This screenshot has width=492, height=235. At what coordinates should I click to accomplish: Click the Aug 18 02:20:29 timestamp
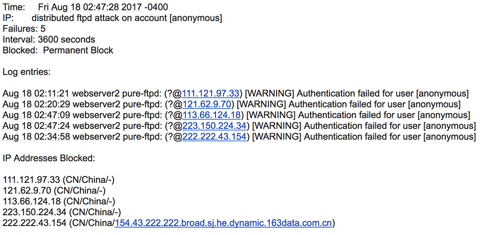point(36,104)
